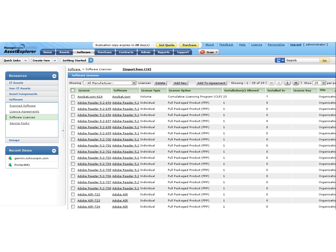The height and width of the screenshot is (252, 336).
Task: Go to previous page of licenses
Action: point(279,83)
